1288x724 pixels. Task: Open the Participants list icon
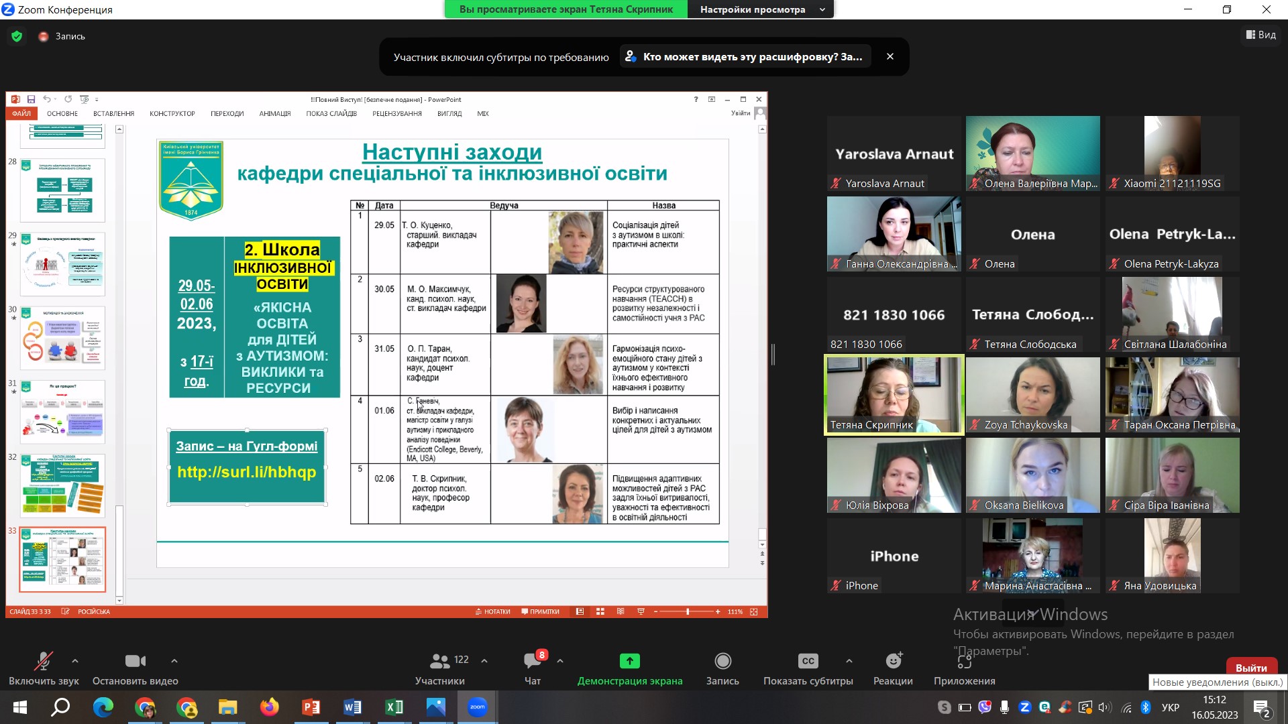coord(440,661)
